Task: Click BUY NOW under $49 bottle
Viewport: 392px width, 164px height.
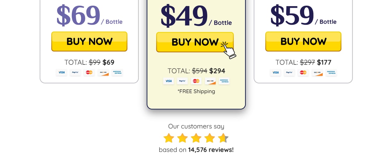Action: [x=195, y=42]
